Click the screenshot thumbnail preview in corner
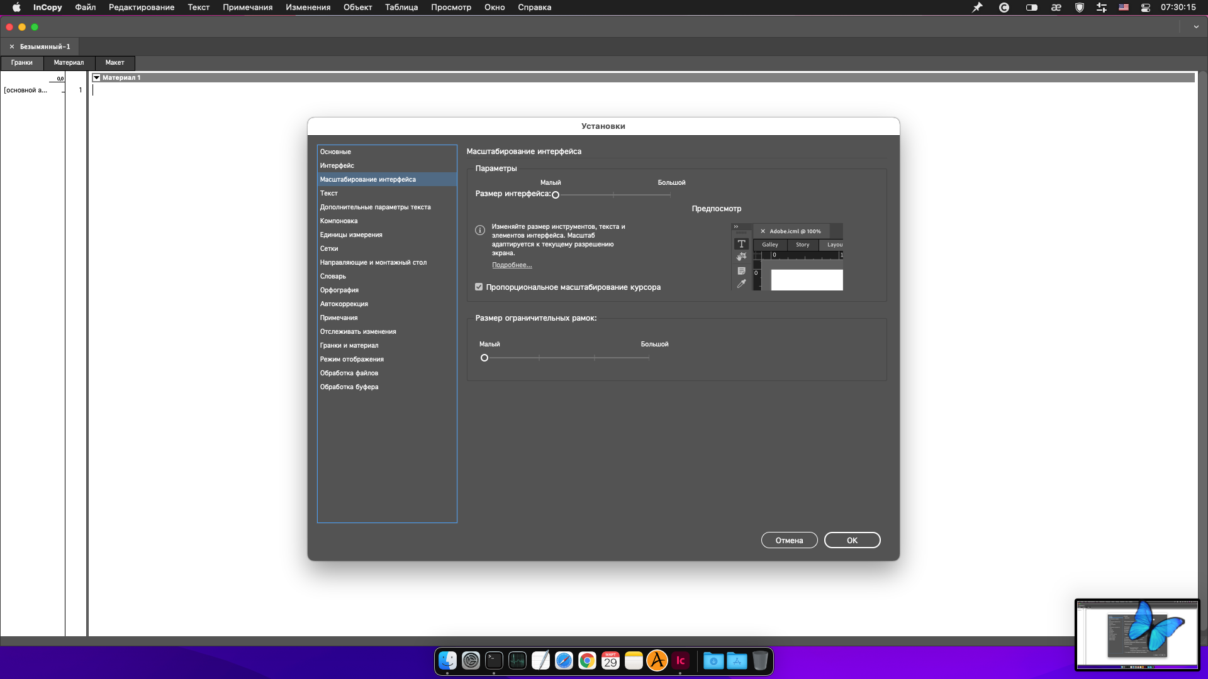Viewport: 1208px width, 679px height. click(1137, 634)
